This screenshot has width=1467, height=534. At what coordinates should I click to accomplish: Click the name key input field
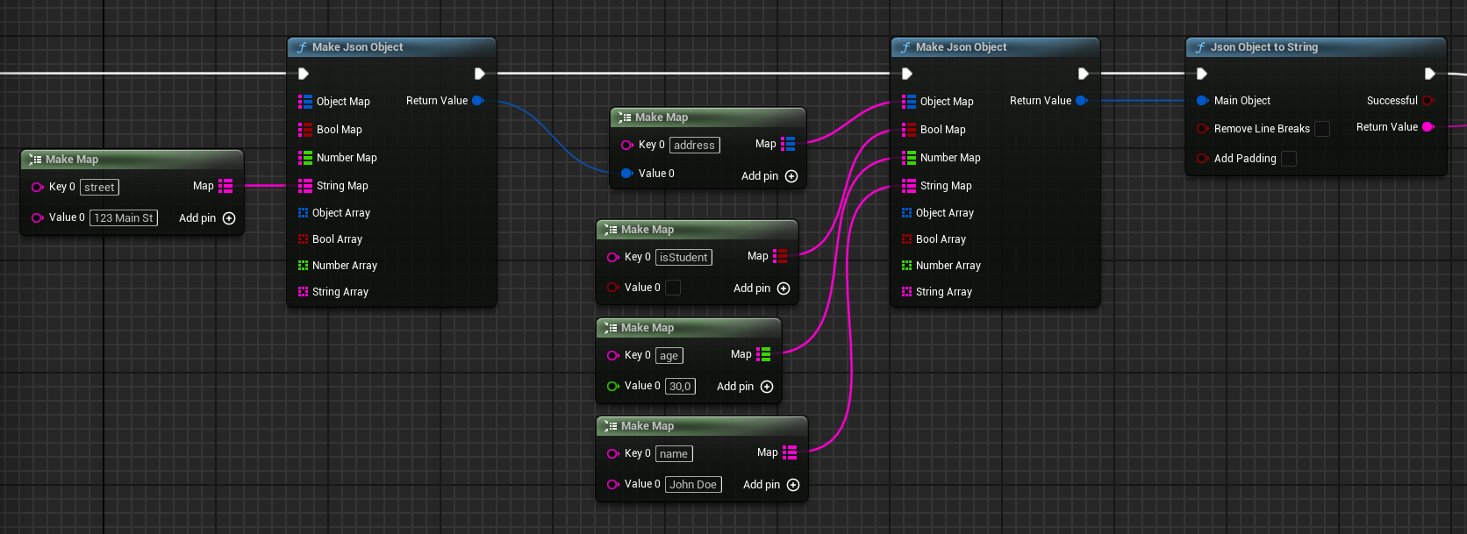tap(674, 453)
